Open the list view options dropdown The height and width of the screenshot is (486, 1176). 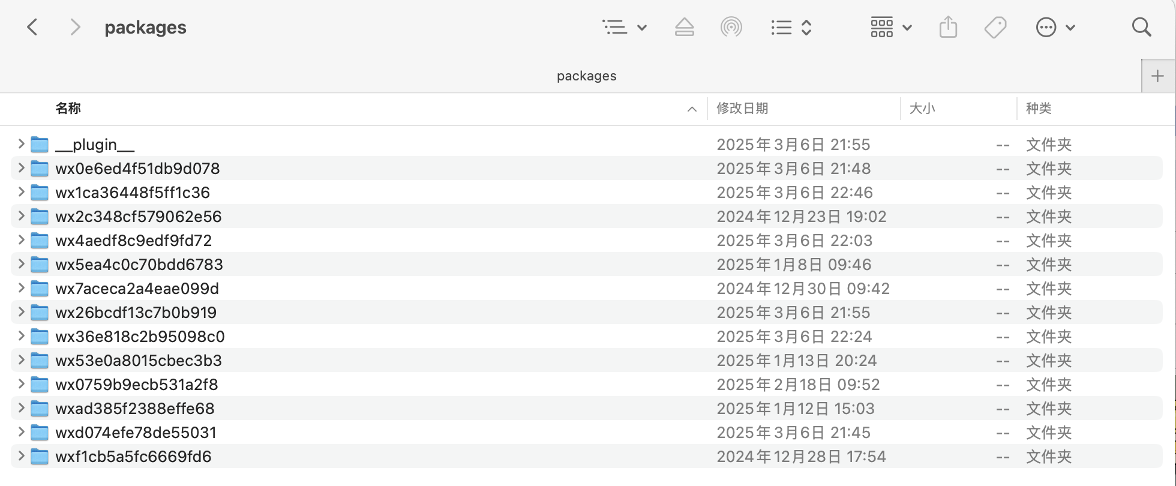tap(624, 28)
